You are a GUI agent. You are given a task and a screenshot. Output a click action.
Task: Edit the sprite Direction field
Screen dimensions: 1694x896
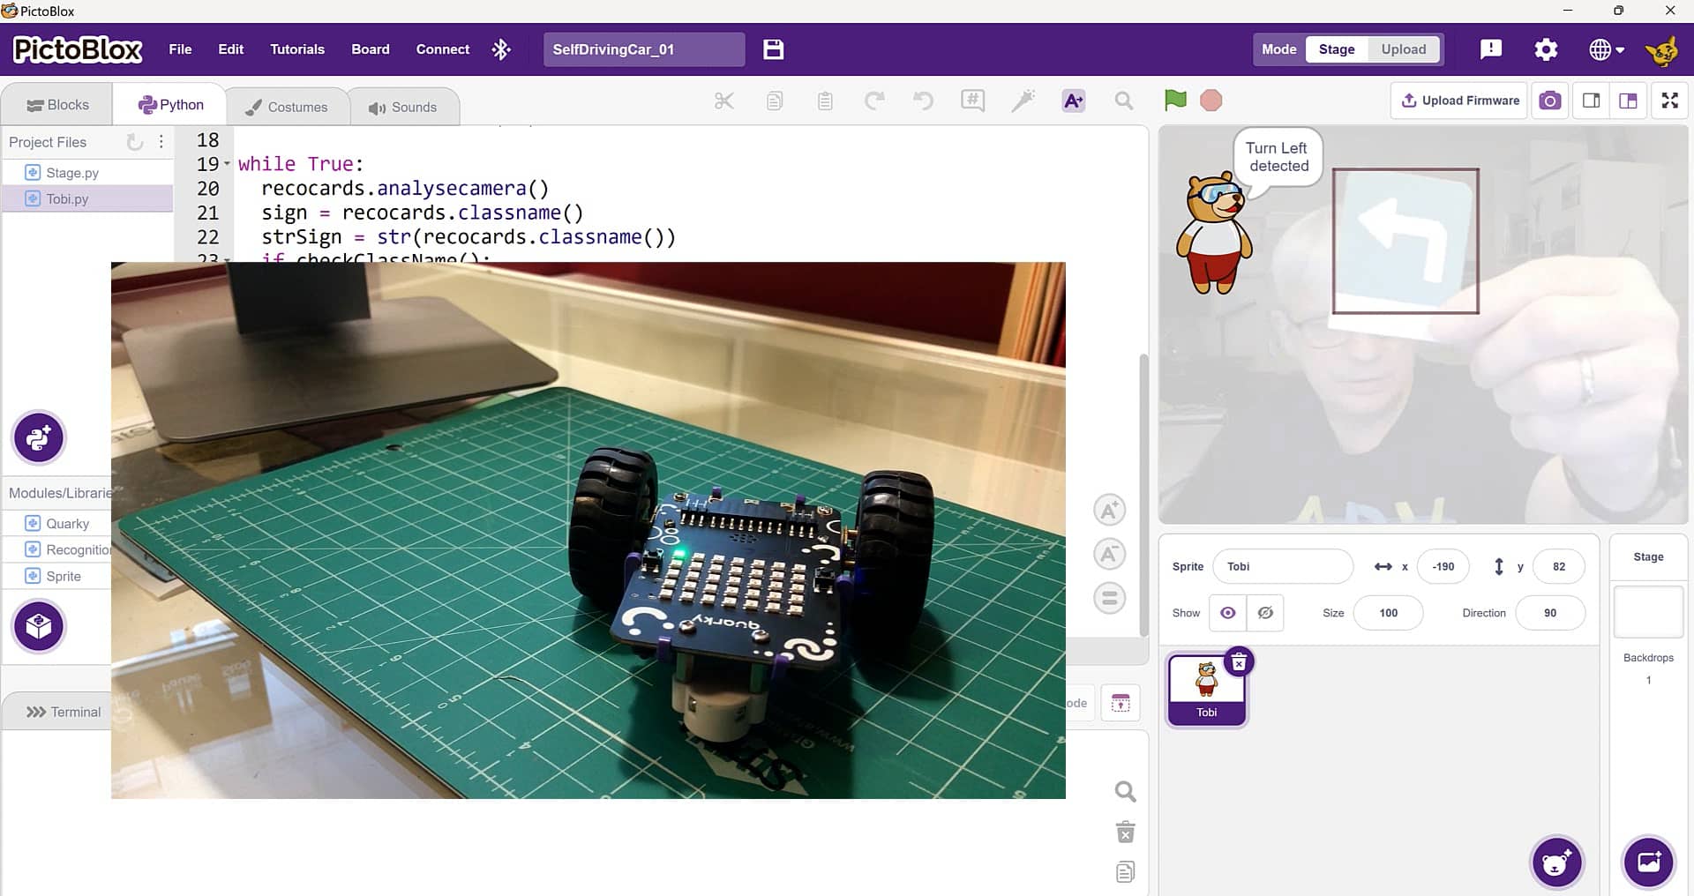click(x=1550, y=613)
